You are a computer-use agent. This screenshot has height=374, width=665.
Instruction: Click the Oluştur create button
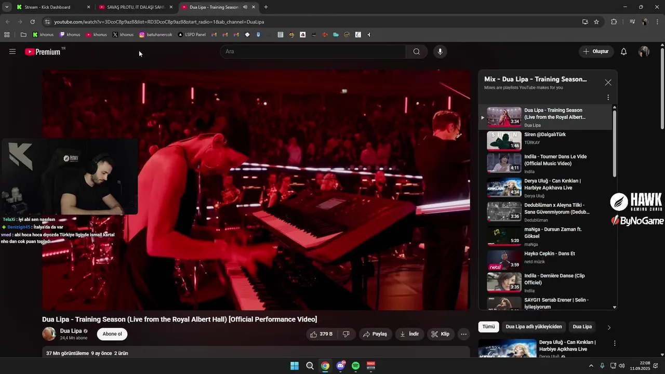tap(596, 51)
